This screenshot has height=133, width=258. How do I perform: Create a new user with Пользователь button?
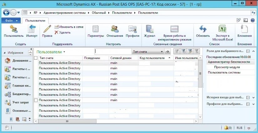(14, 31)
